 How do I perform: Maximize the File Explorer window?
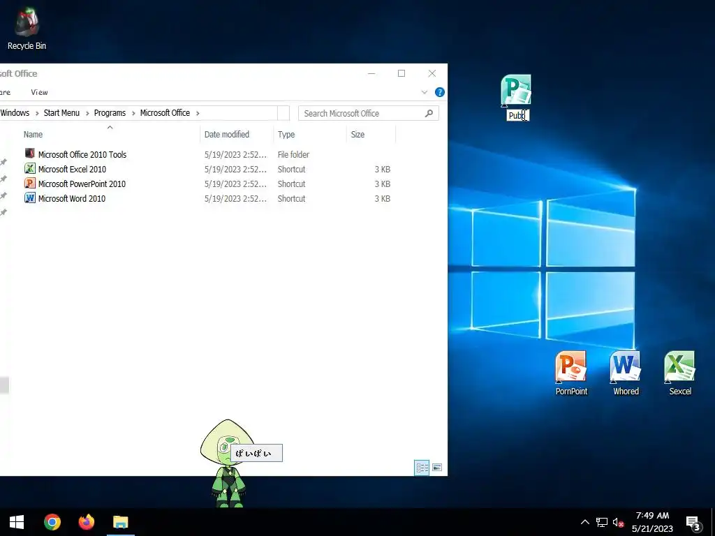pyautogui.click(x=401, y=73)
